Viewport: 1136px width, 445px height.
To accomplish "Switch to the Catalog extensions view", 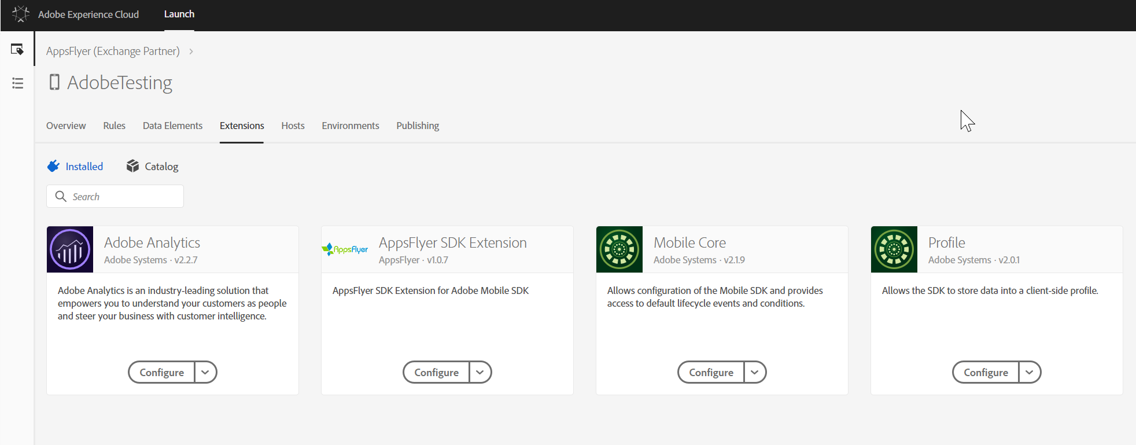I will coord(153,167).
